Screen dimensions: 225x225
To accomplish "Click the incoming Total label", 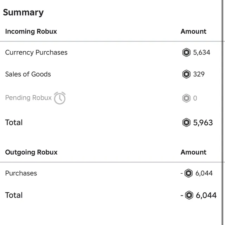I will tap(14, 123).
